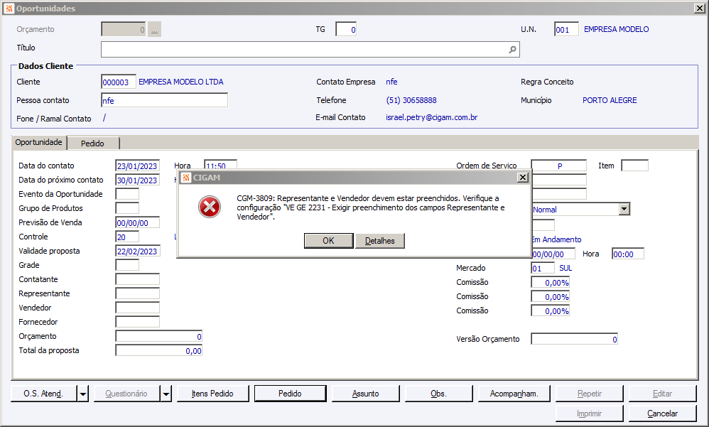Click the CIGAM logo in the dialog title bar

[x=186, y=178]
